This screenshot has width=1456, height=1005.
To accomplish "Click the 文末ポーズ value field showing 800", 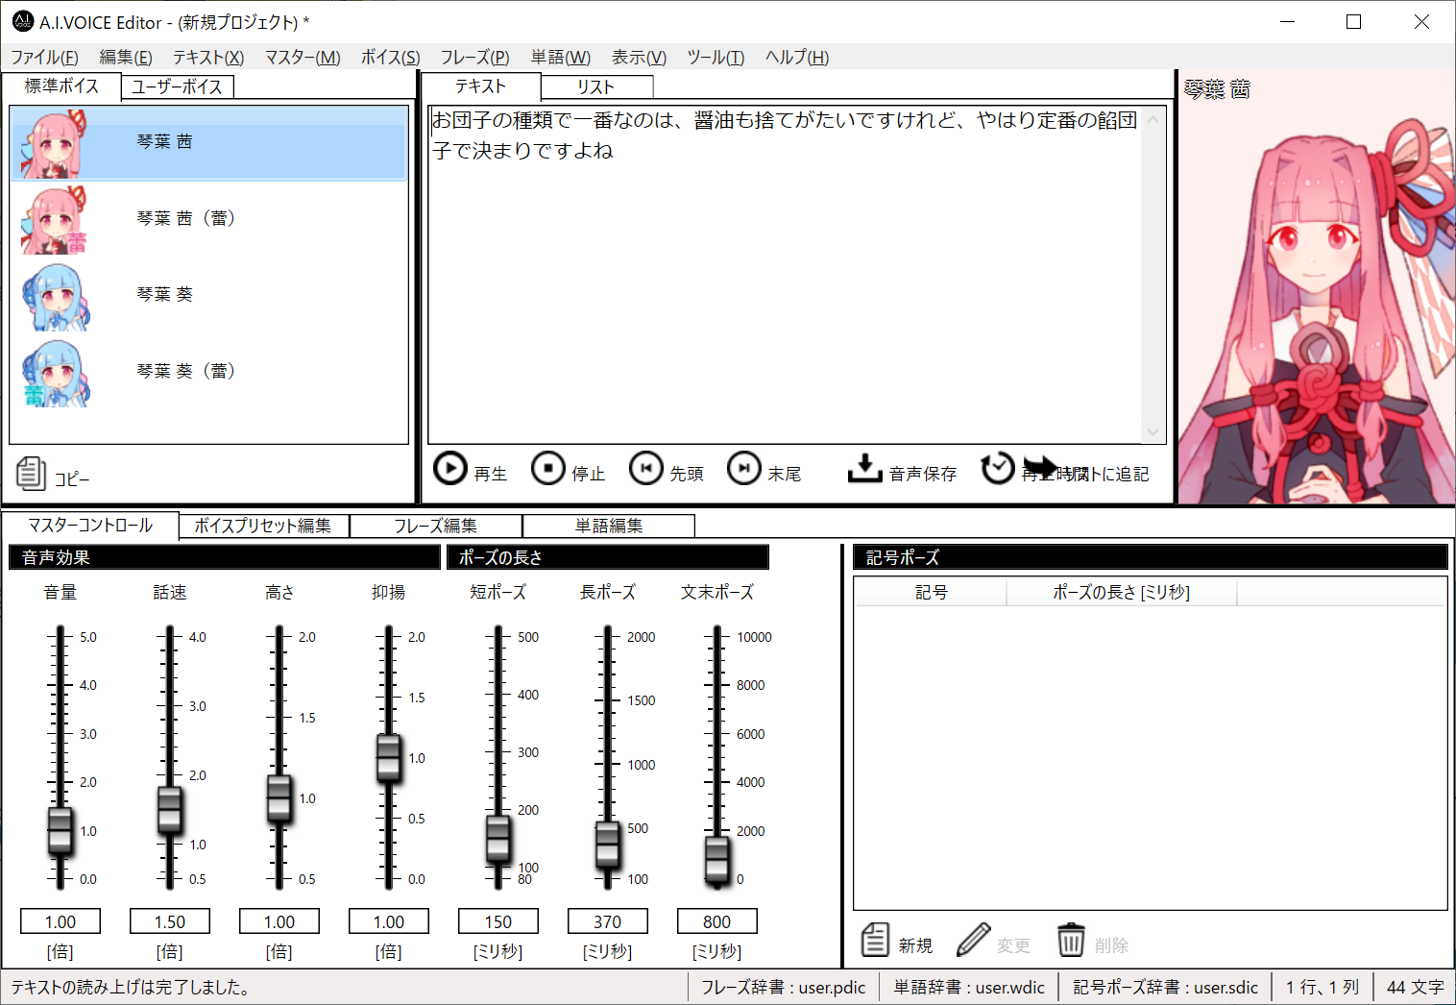I will 716,921.
